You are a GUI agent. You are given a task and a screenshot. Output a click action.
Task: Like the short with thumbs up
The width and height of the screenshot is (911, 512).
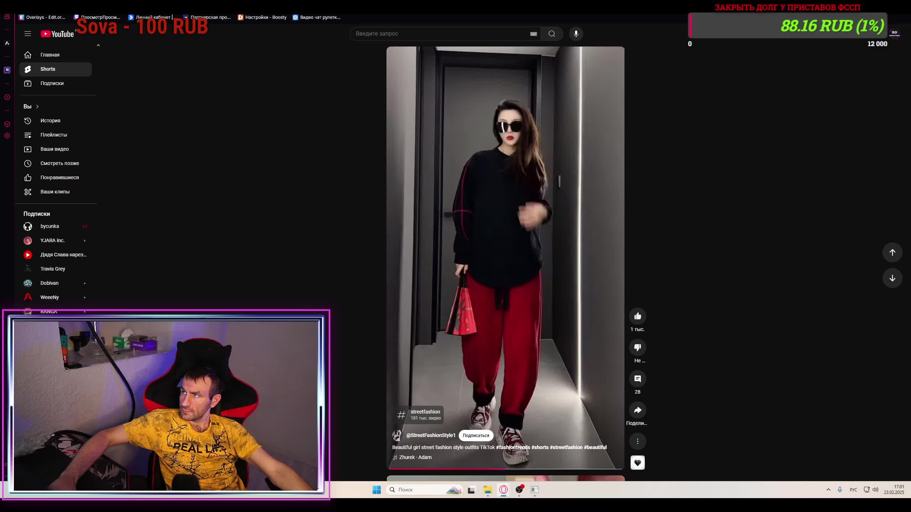[x=637, y=316]
